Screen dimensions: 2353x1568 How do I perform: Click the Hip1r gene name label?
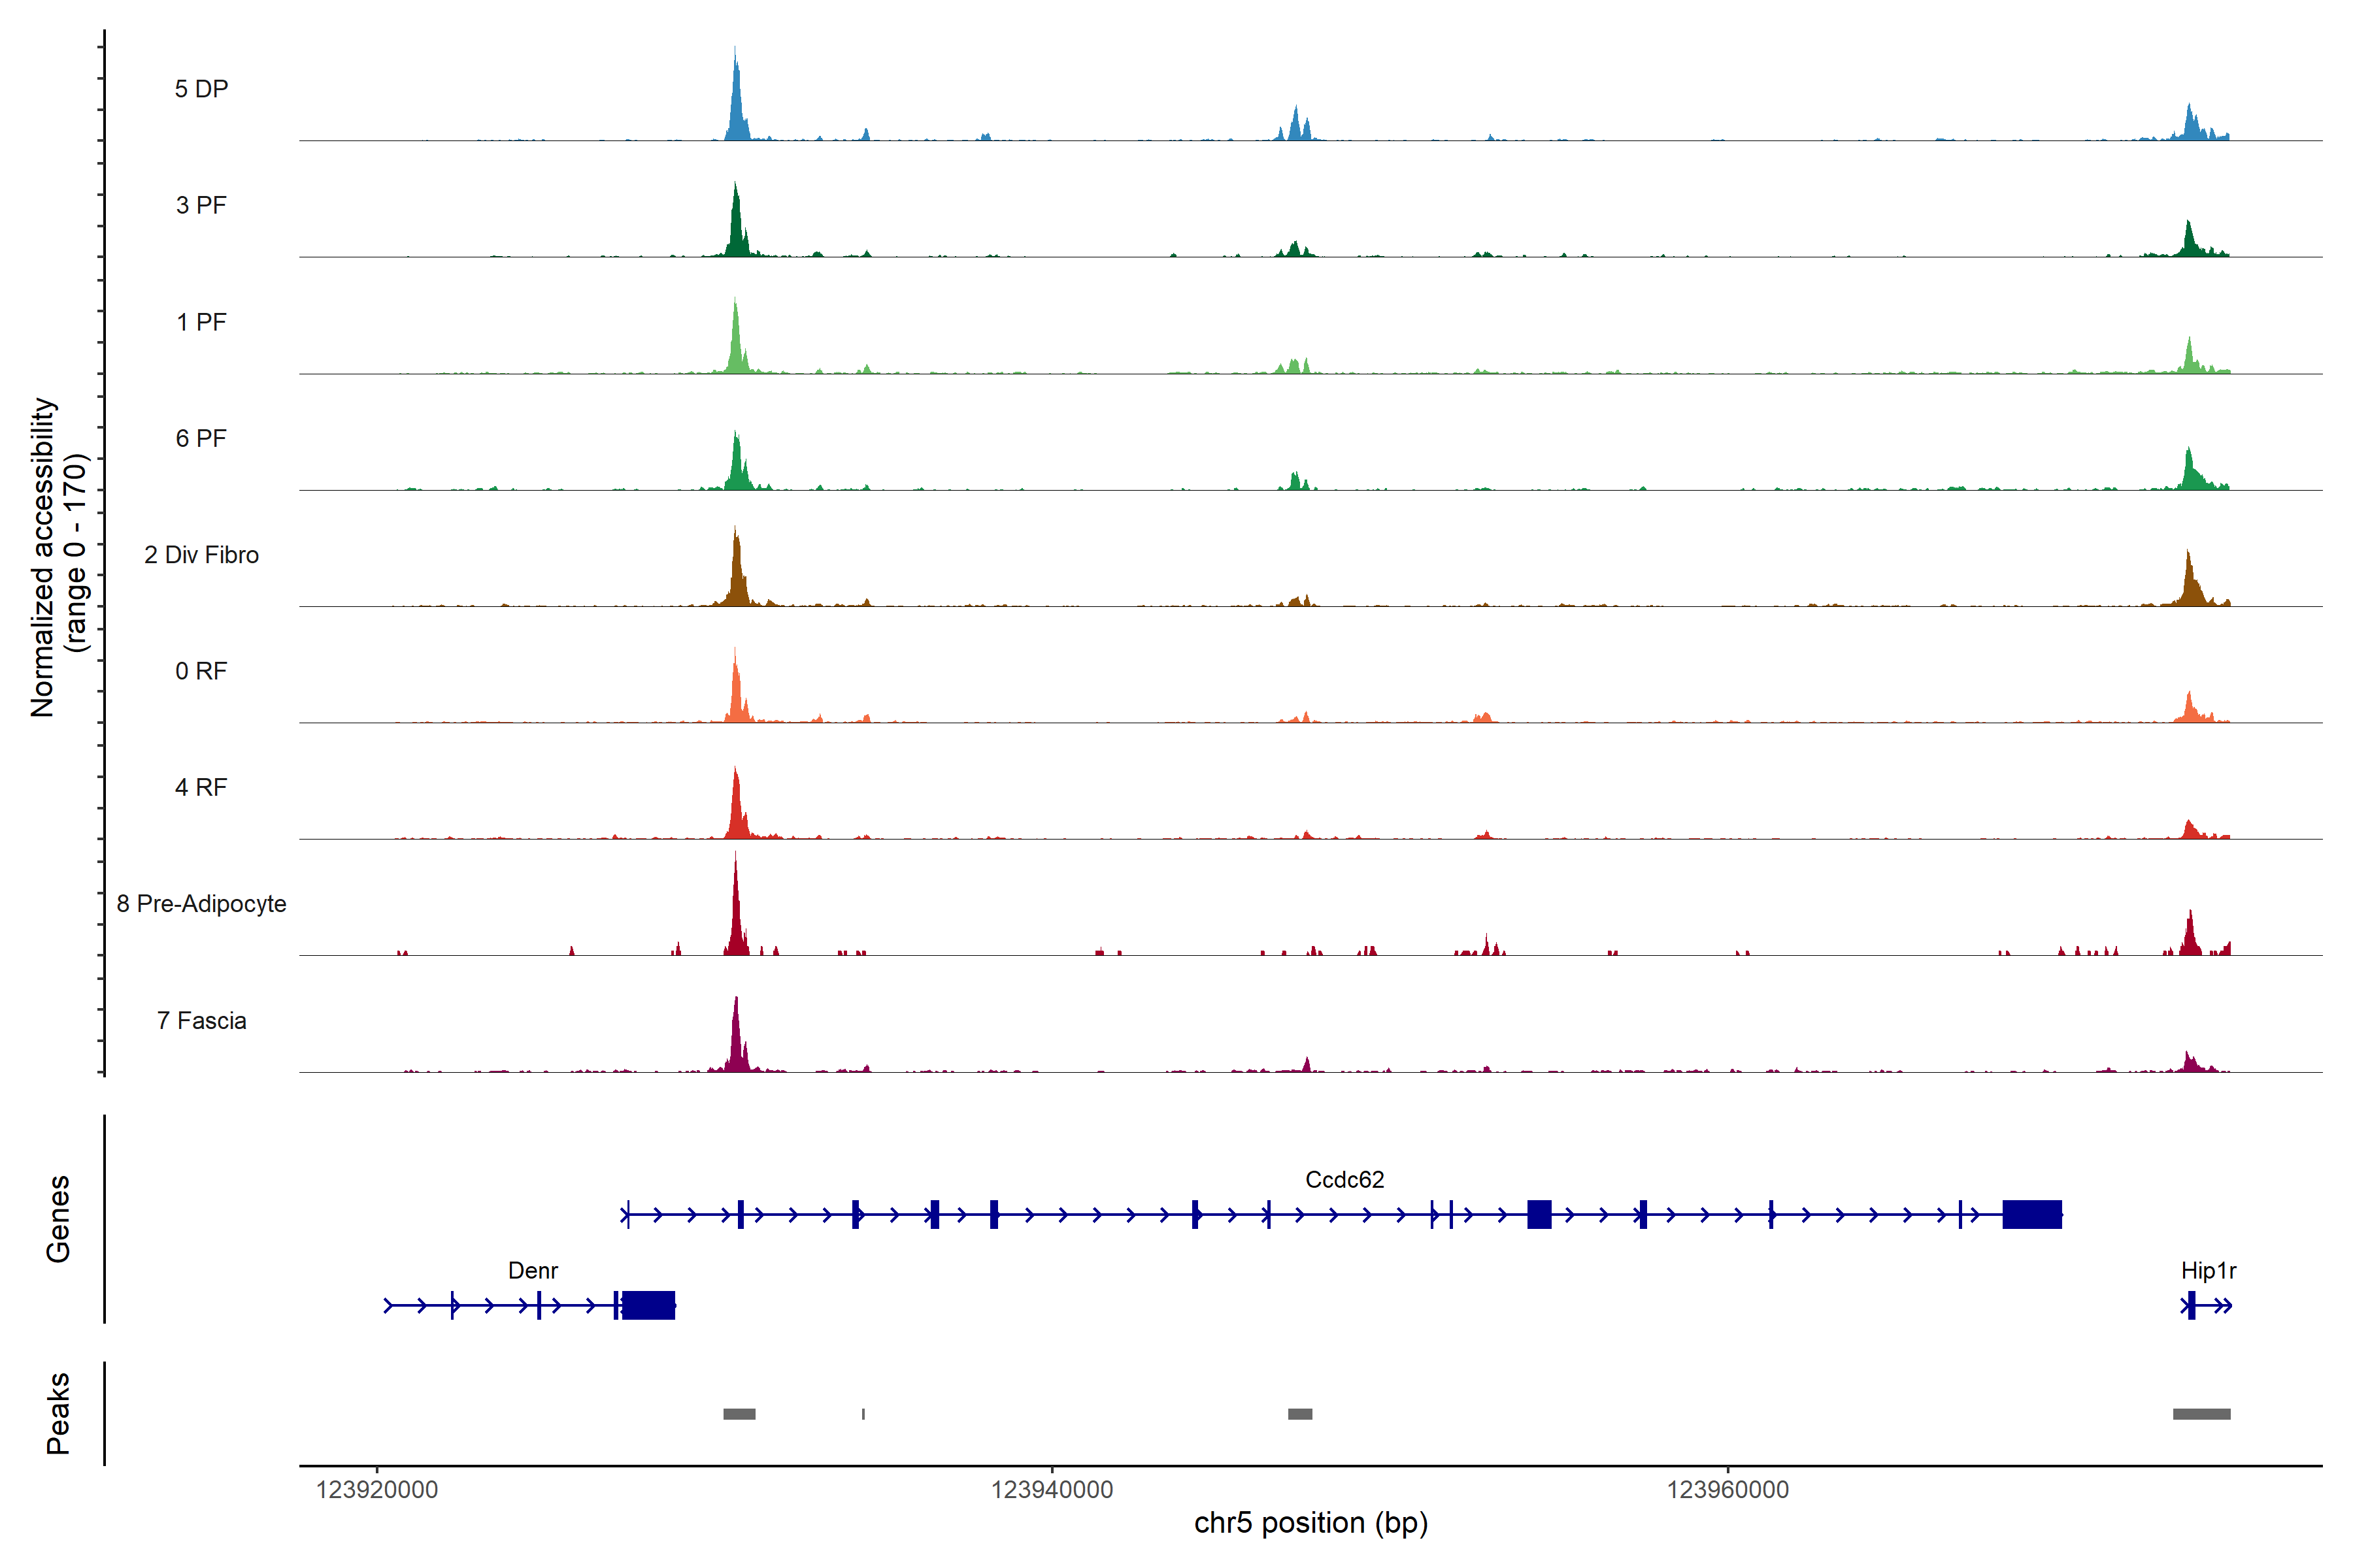point(2208,1271)
